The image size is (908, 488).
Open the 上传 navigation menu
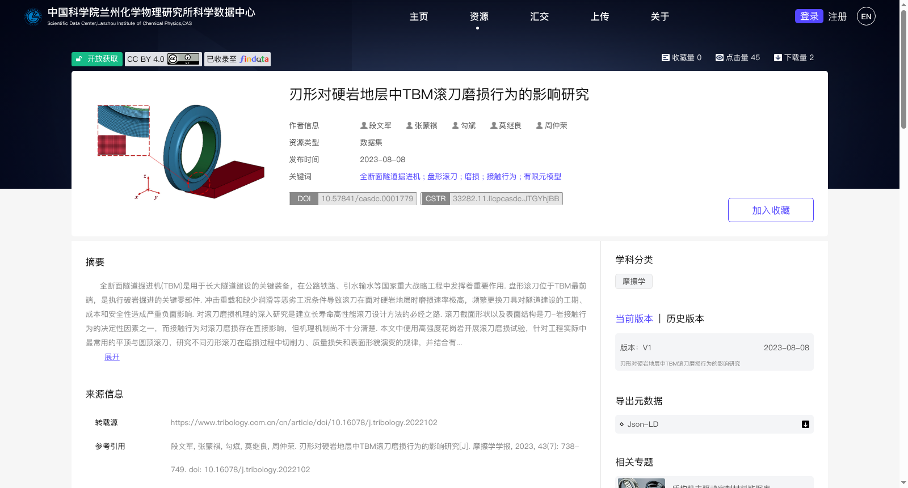tap(599, 16)
